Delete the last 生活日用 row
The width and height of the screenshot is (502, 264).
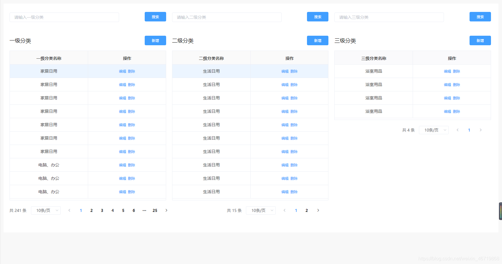point(294,192)
